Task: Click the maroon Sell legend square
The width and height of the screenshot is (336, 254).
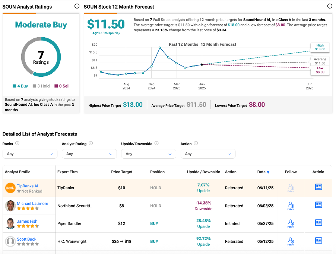Action: click(x=56, y=86)
